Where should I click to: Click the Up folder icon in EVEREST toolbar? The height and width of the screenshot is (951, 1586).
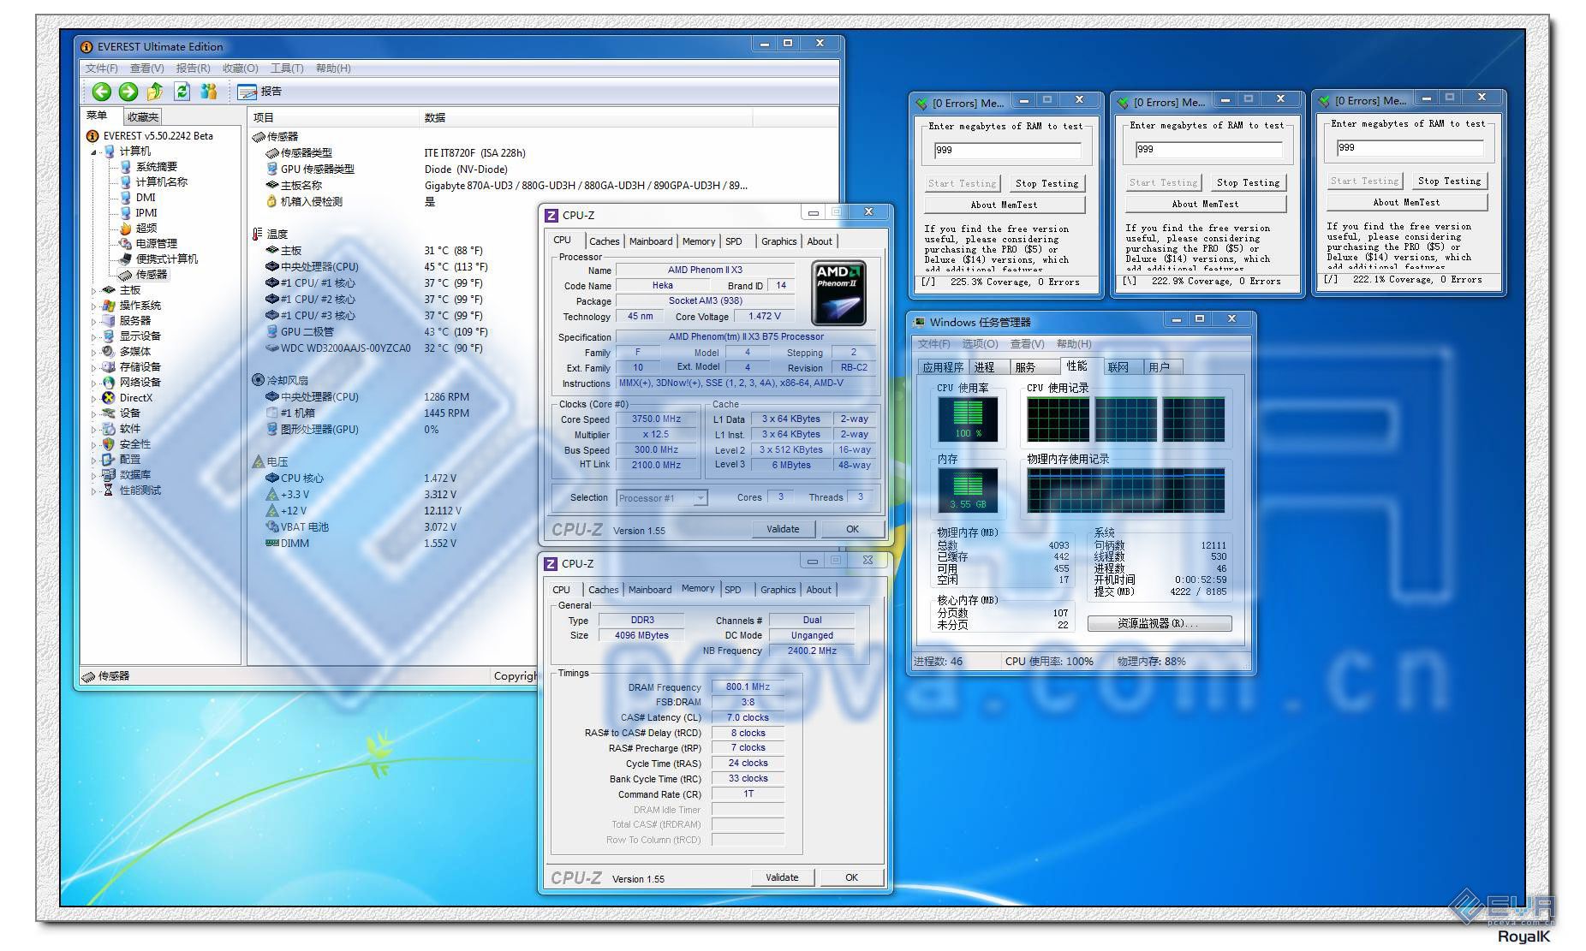point(155,92)
